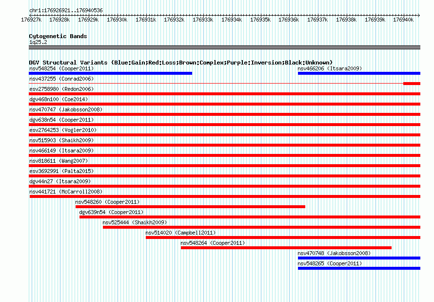Select dgv468n100 (Coe2014) label
434x302 pixels.
click(x=59, y=99)
